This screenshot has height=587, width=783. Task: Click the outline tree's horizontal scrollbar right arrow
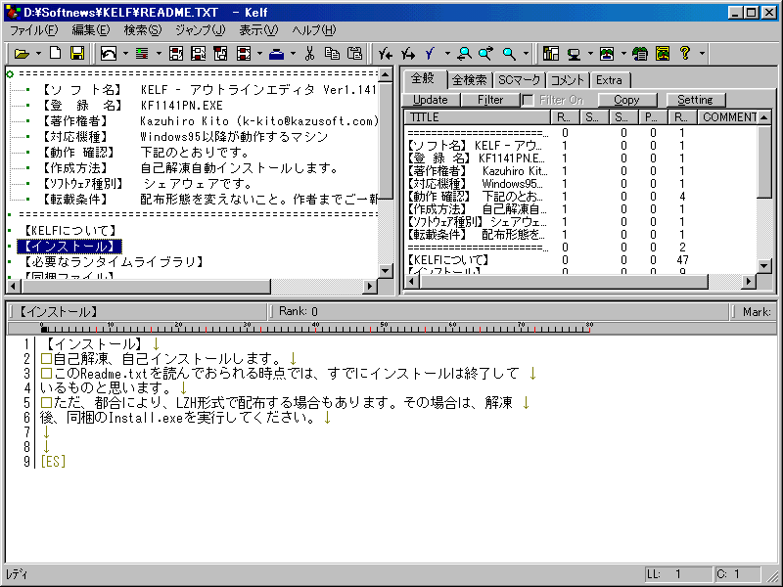(x=370, y=287)
